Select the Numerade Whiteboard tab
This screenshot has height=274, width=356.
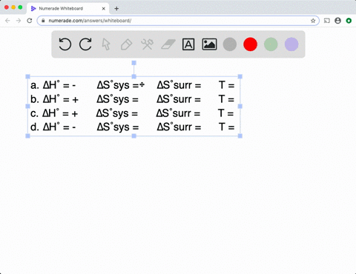pos(67,9)
